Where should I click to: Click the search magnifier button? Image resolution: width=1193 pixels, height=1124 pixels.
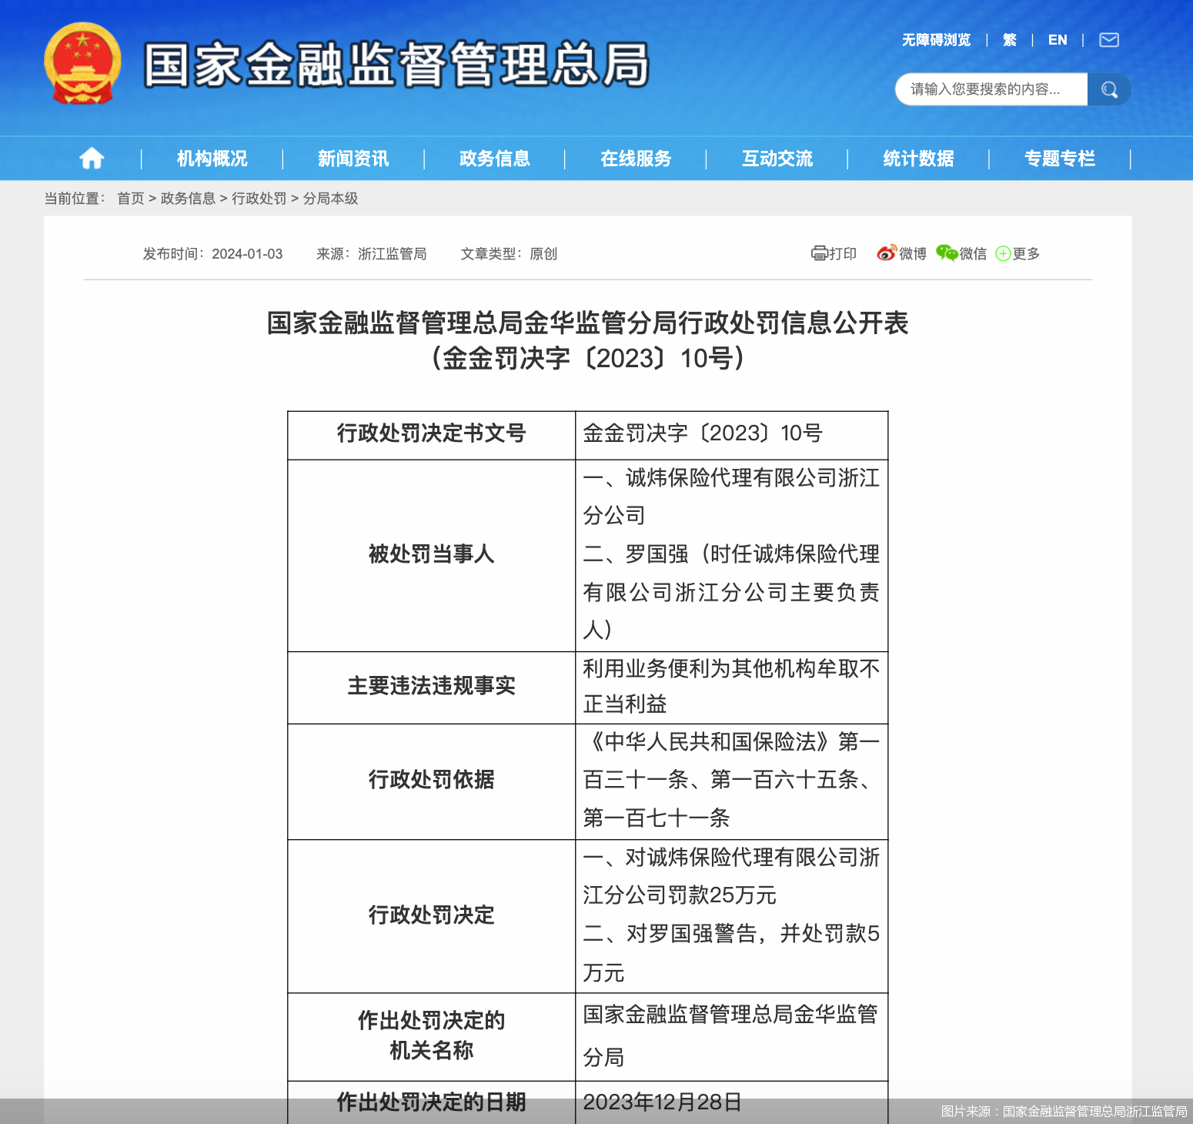(x=1109, y=89)
